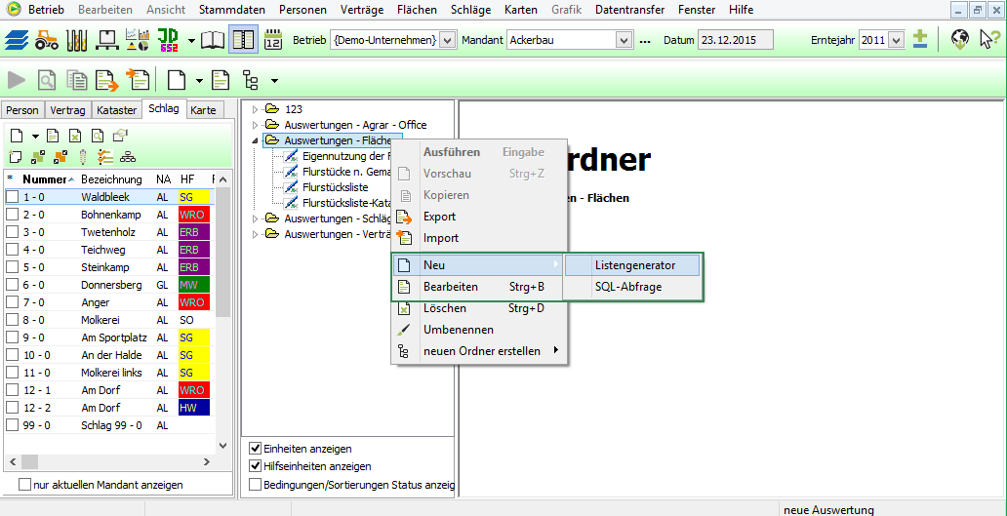1007x516 pixels.
Task: Click the green plus/minus Erntejahr icon
Action: pyautogui.click(x=919, y=40)
